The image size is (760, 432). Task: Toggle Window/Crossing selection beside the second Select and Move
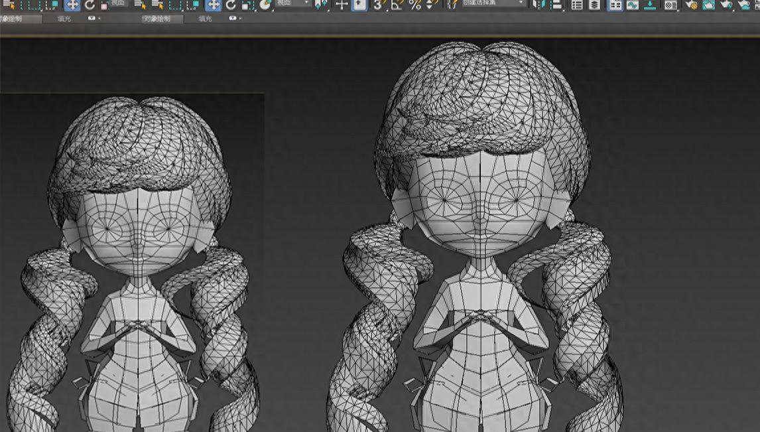(x=194, y=5)
